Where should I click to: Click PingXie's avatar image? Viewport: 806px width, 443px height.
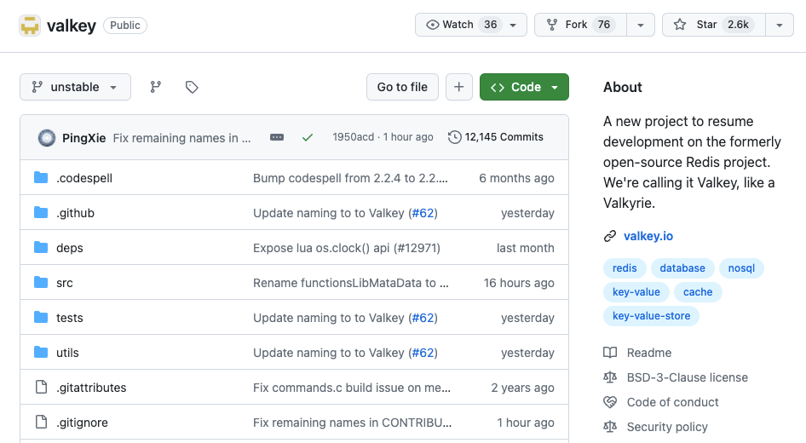[x=48, y=137]
